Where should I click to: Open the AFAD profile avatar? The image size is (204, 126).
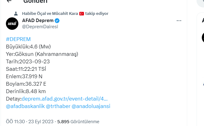click(12, 24)
